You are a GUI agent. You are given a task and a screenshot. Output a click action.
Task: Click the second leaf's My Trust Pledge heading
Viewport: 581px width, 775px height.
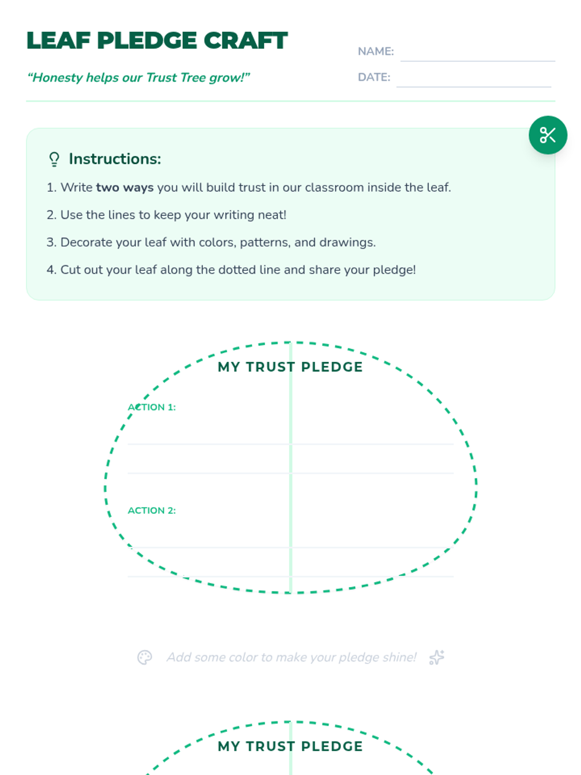290,746
